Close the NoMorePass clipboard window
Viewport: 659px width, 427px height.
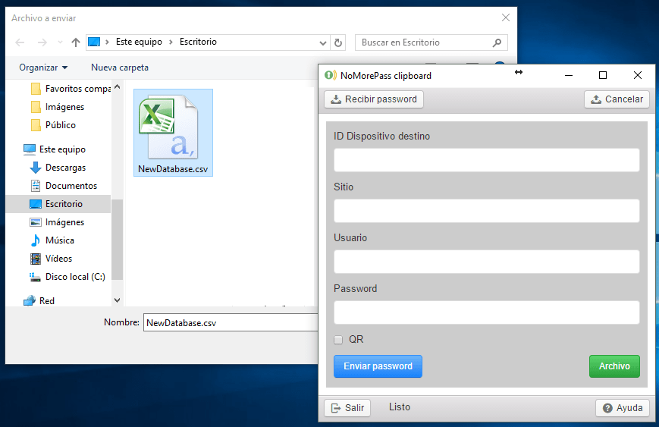tap(638, 75)
